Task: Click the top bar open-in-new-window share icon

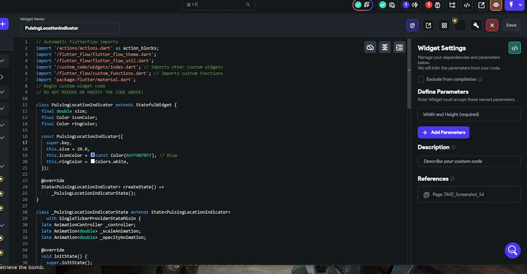Action: point(482,5)
